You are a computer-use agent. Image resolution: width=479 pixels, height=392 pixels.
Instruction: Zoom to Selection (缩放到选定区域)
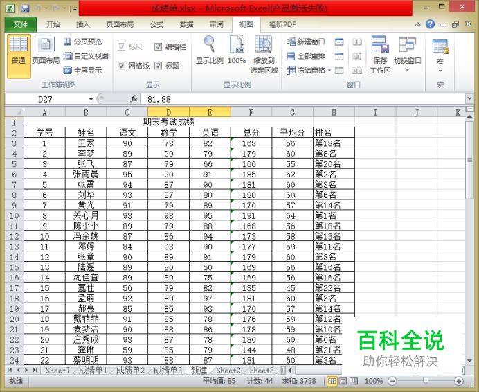pyautogui.click(x=264, y=55)
